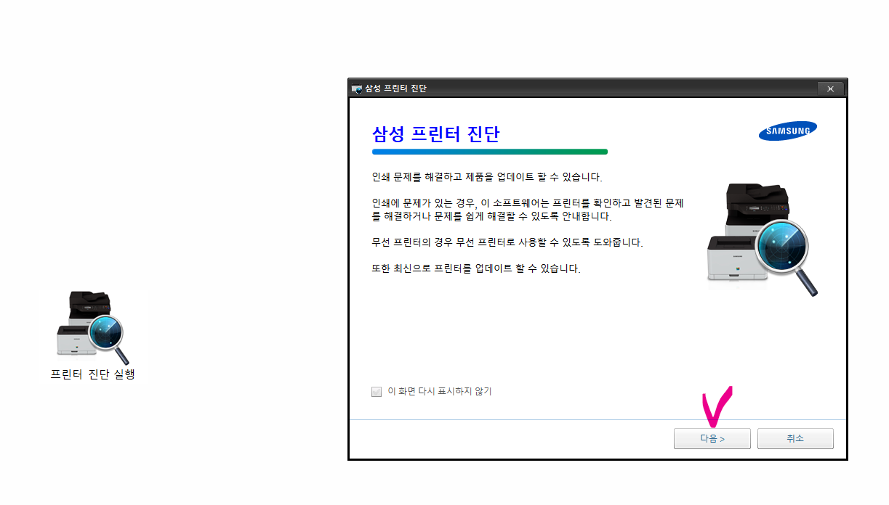Screen dimensions: 889x505
Task: Close the 삼성 프린터 진단 window
Action: click(830, 89)
